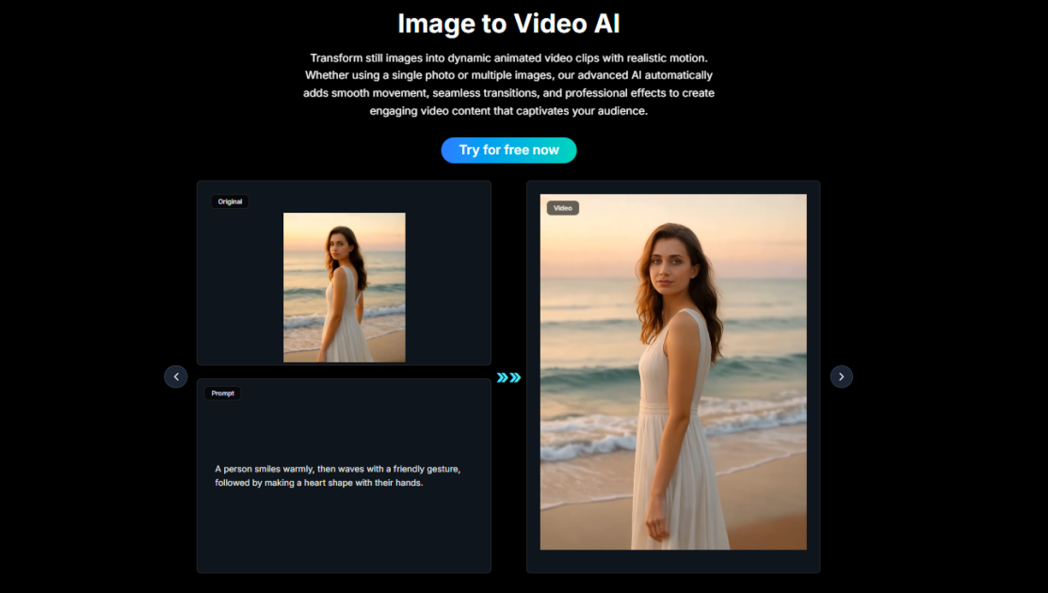This screenshot has height=593, width=1048.
Task: Select the Original image panel
Action: [x=344, y=273]
